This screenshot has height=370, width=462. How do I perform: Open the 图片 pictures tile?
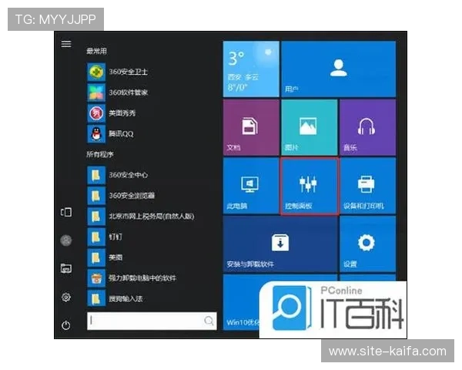click(x=309, y=127)
